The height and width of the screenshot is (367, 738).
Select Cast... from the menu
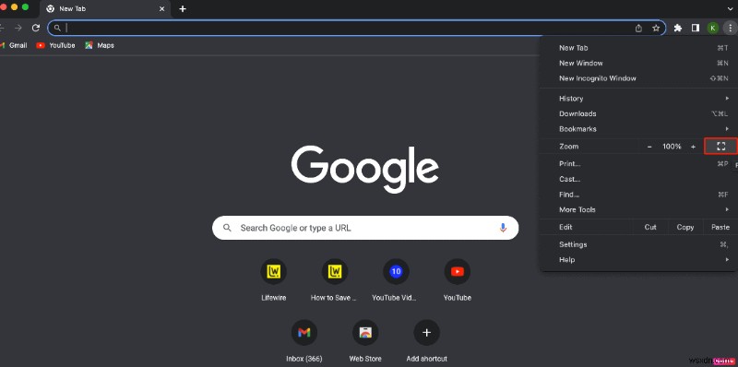(638, 179)
